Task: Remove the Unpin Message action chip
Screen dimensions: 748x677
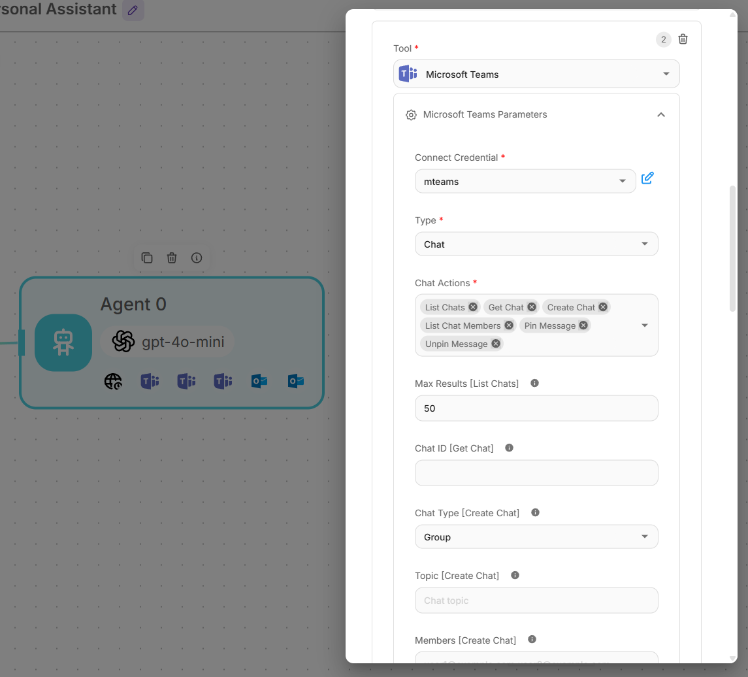Action: (496, 344)
